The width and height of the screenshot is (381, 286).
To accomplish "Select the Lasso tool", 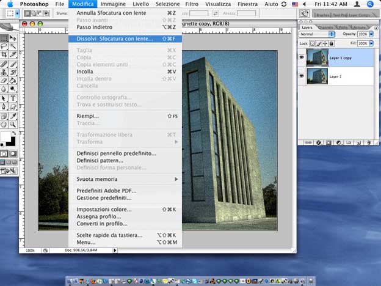I will click(4, 46).
